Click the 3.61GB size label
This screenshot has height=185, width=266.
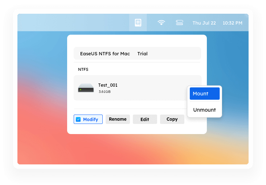[105, 91]
